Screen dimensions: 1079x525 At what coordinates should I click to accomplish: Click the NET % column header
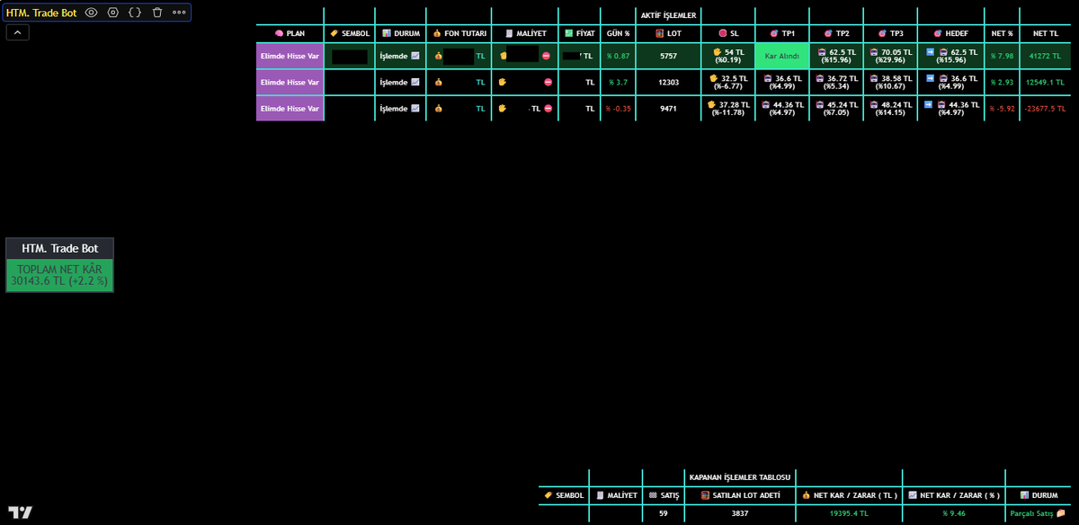tap(1002, 33)
